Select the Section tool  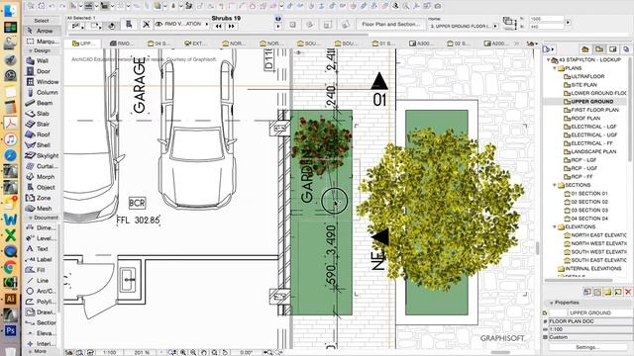[x=41, y=322]
